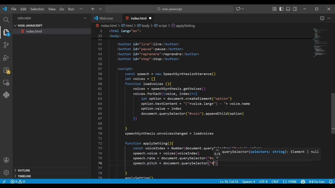The image size is (335, 188).
Task: Open index.html in Explorer tree
Action: 52,31
